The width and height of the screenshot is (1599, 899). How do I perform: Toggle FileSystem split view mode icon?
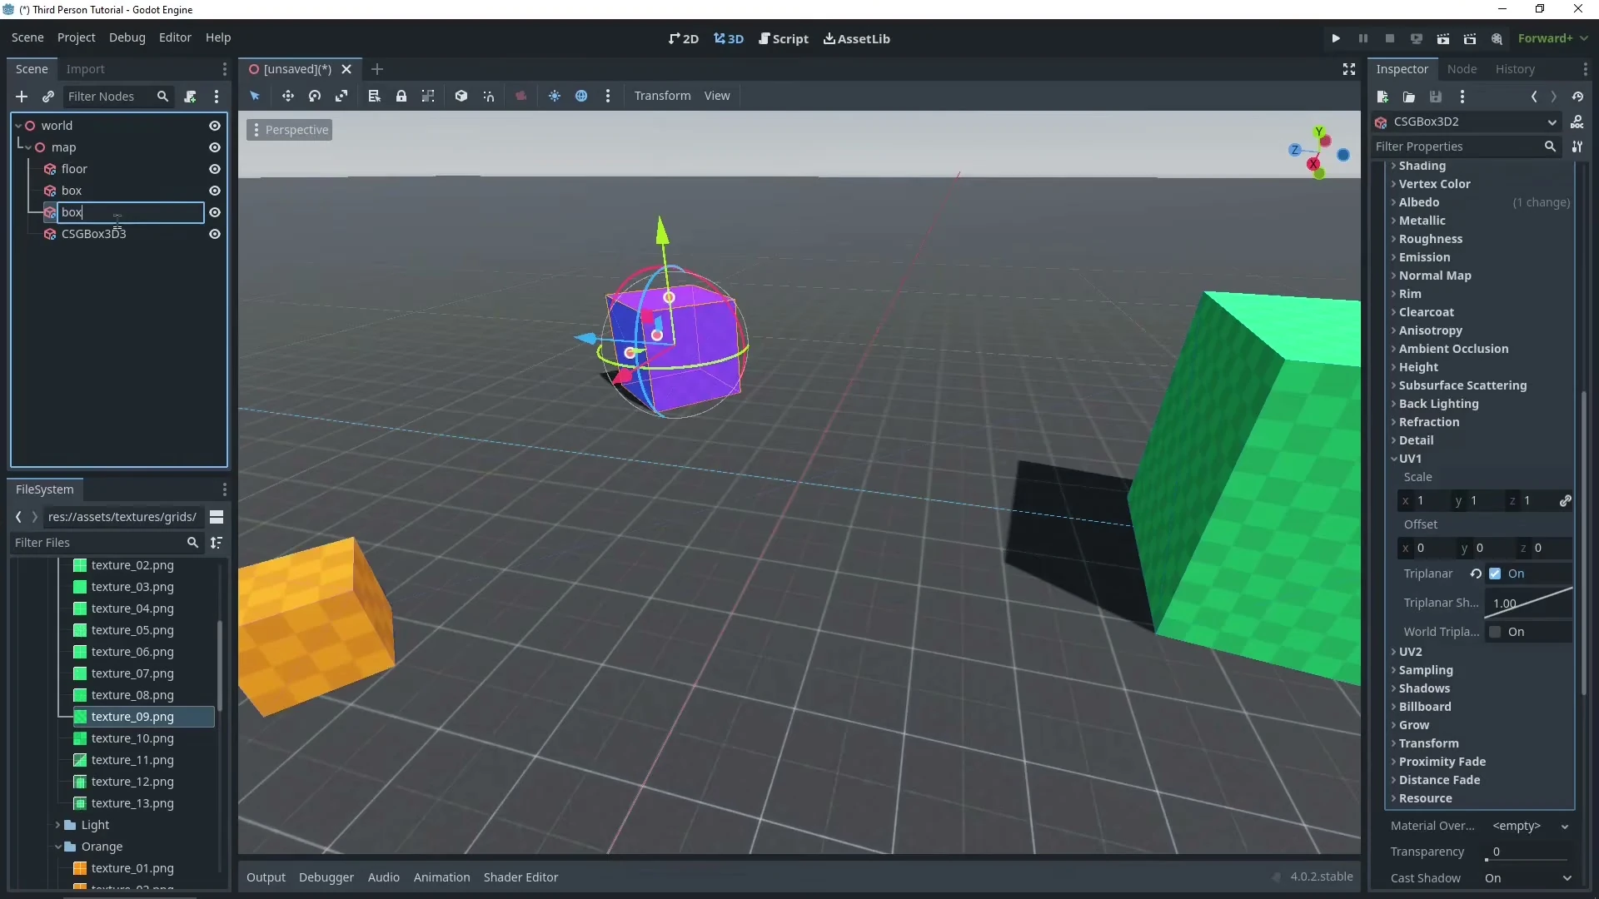(x=217, y=517)
